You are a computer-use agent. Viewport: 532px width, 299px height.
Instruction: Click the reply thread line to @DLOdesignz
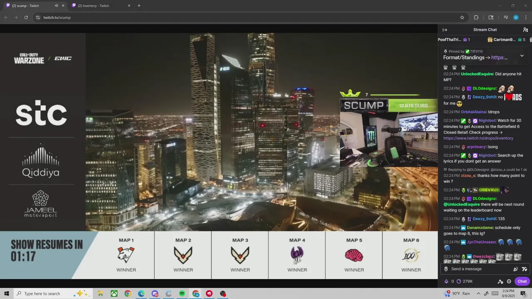click(x=485, y=170)
